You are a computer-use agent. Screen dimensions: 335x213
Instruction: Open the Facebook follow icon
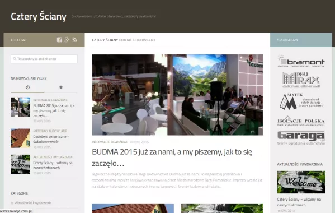click(x=59, y=40)
